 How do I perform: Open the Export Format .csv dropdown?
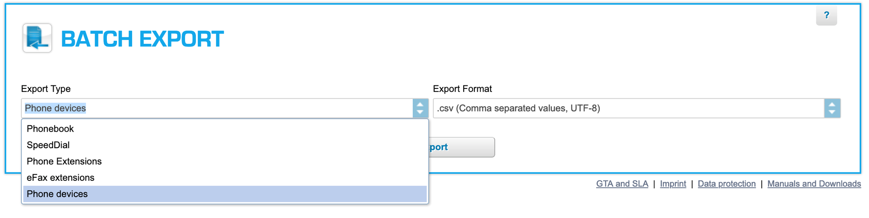pos(628,108)
